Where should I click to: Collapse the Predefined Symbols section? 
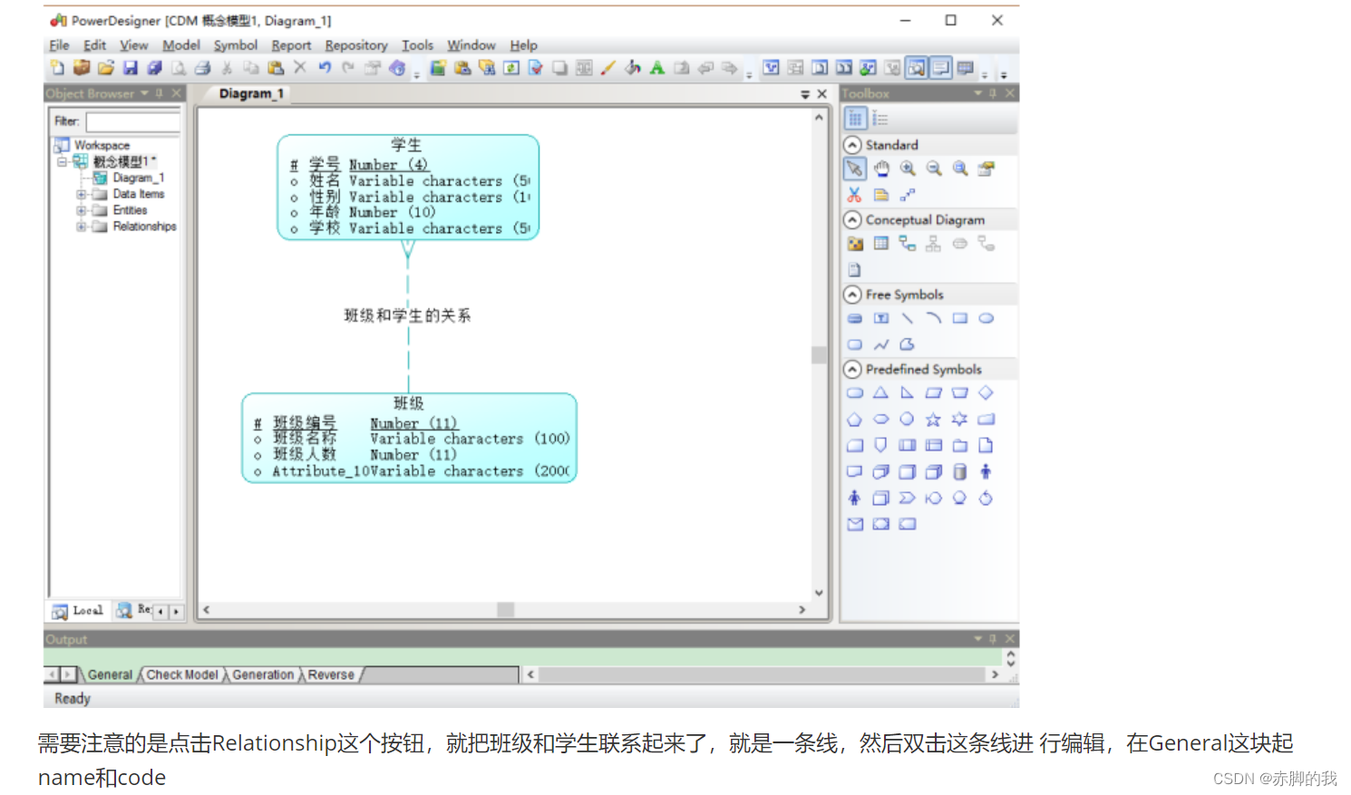(x=852, y=369)
